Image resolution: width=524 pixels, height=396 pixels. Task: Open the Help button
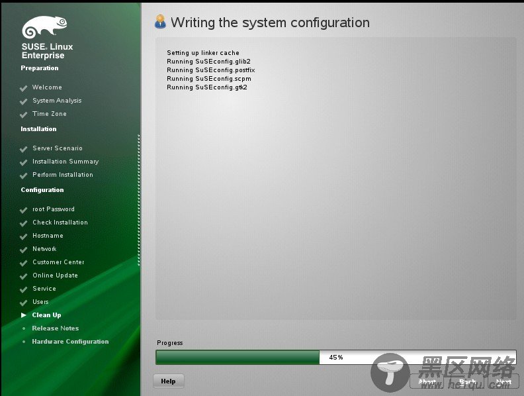click(x=169, y=381)
